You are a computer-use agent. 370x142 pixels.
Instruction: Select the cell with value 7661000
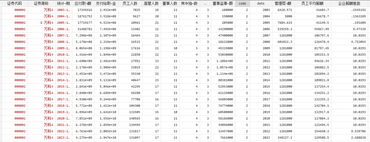coord(223,138)
